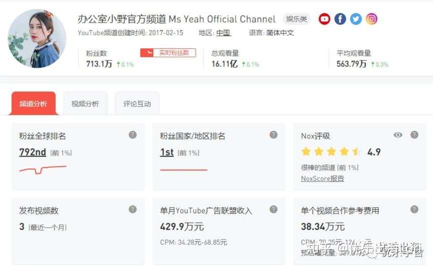433x266 pixels.
Task: Switch to the 视频分析 tab
Action: (x=85, y=103)
